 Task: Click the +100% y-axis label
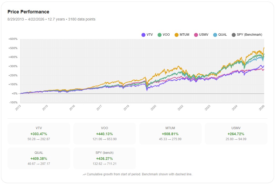coord(13,84)
